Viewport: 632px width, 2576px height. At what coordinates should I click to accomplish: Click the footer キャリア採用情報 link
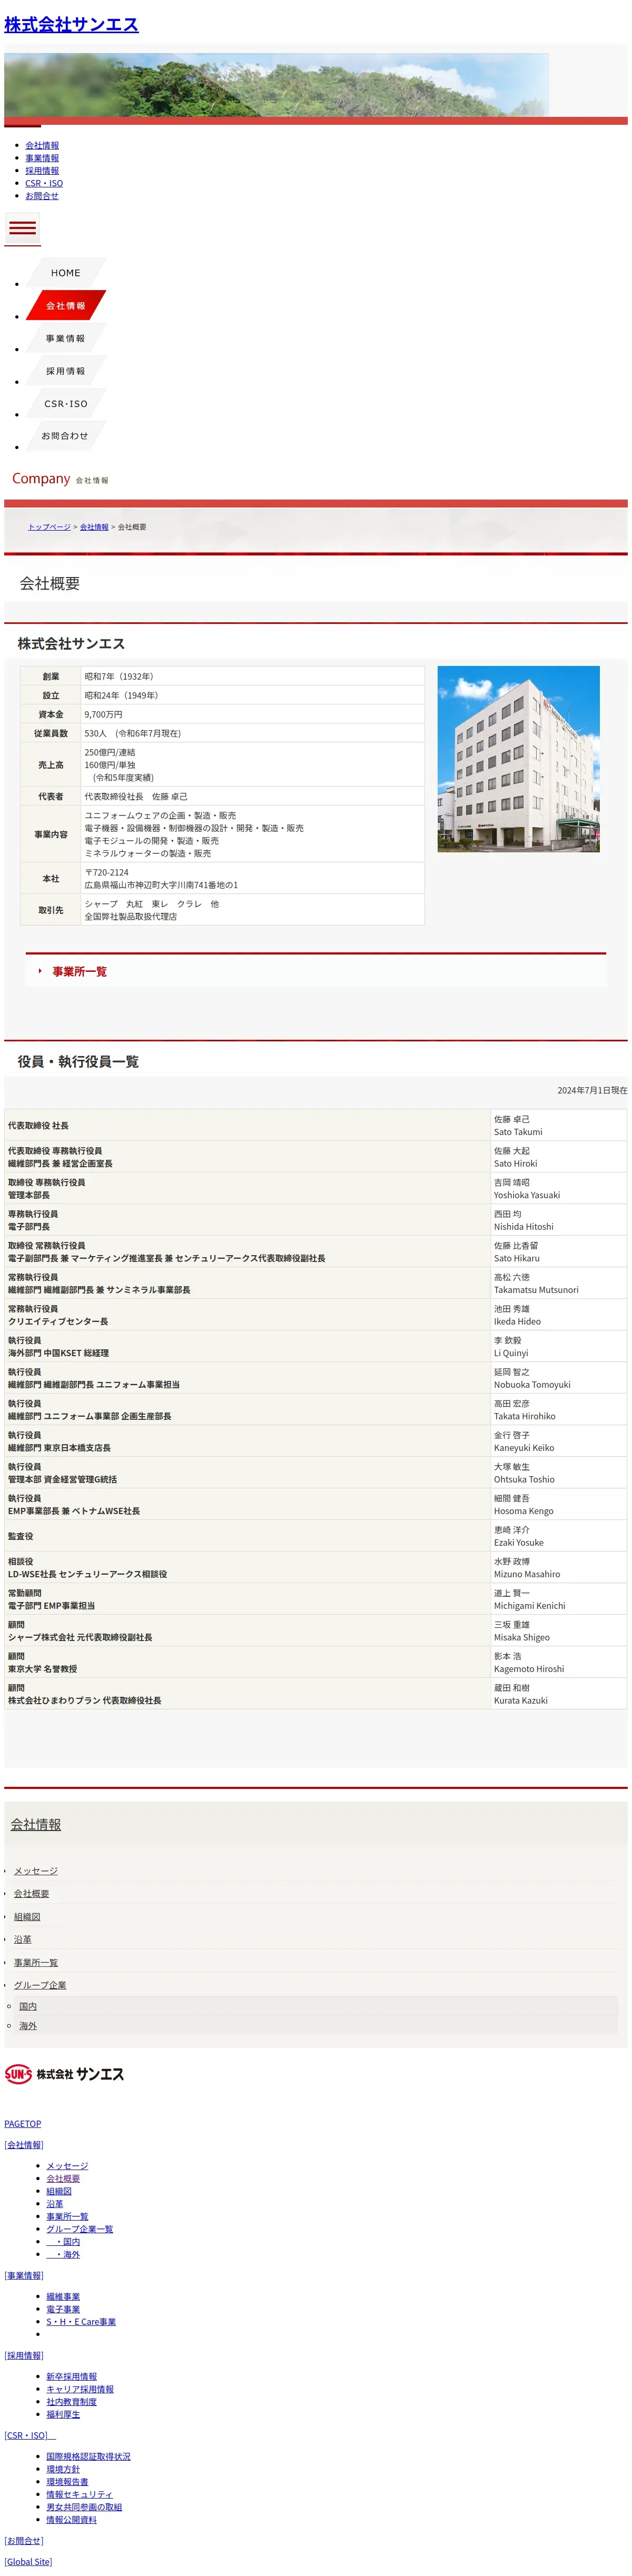pos(80,2390)
